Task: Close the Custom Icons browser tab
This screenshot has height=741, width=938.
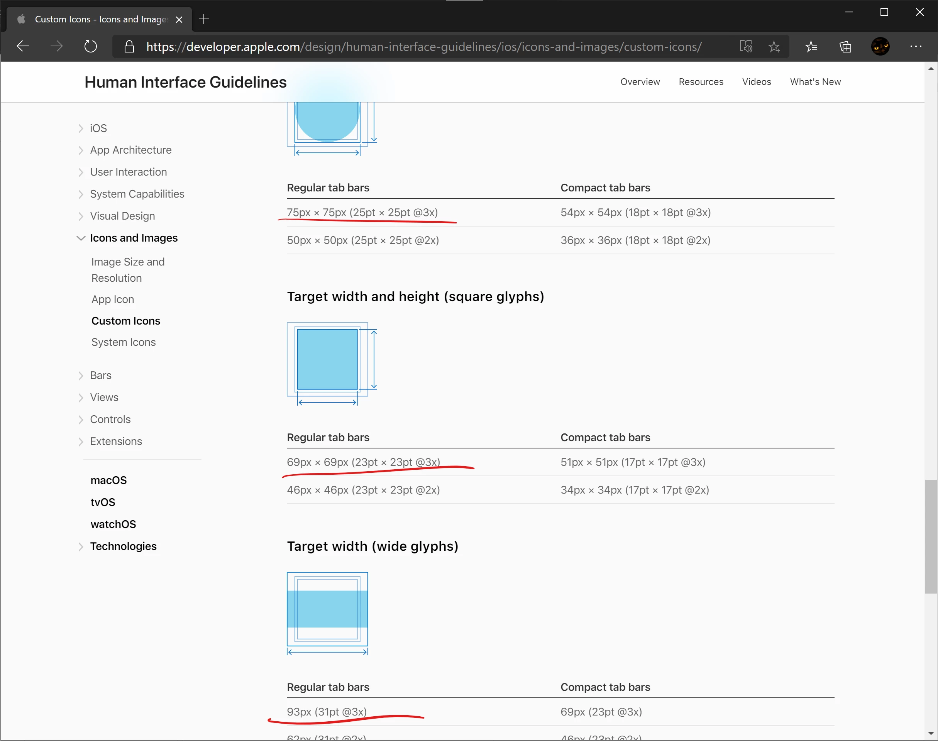Action: (x=179, y=20)
